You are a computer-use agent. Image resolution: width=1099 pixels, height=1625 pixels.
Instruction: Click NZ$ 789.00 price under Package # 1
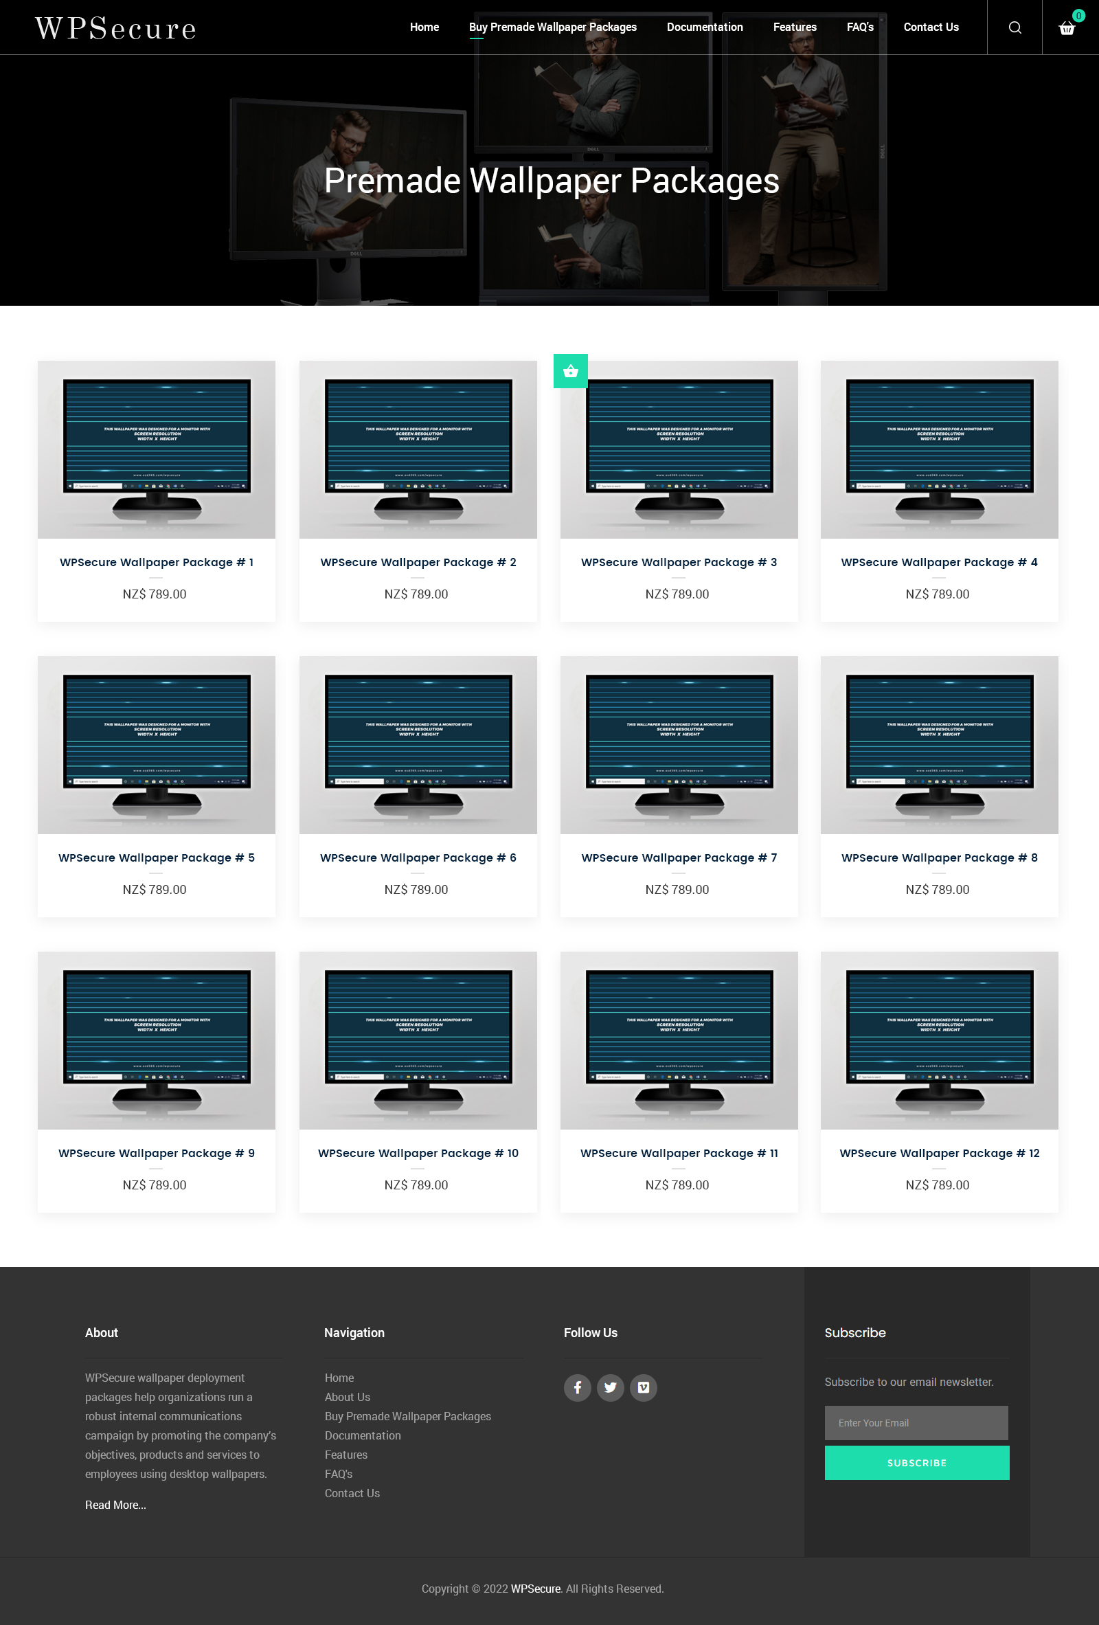[155, 594]
